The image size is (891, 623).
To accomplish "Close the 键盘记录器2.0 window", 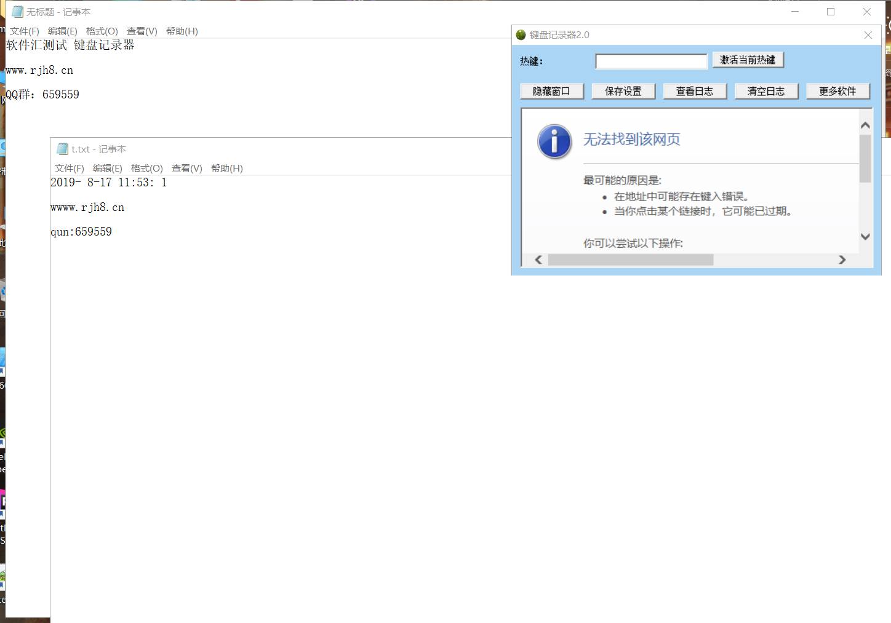I will tap(868, 35).
